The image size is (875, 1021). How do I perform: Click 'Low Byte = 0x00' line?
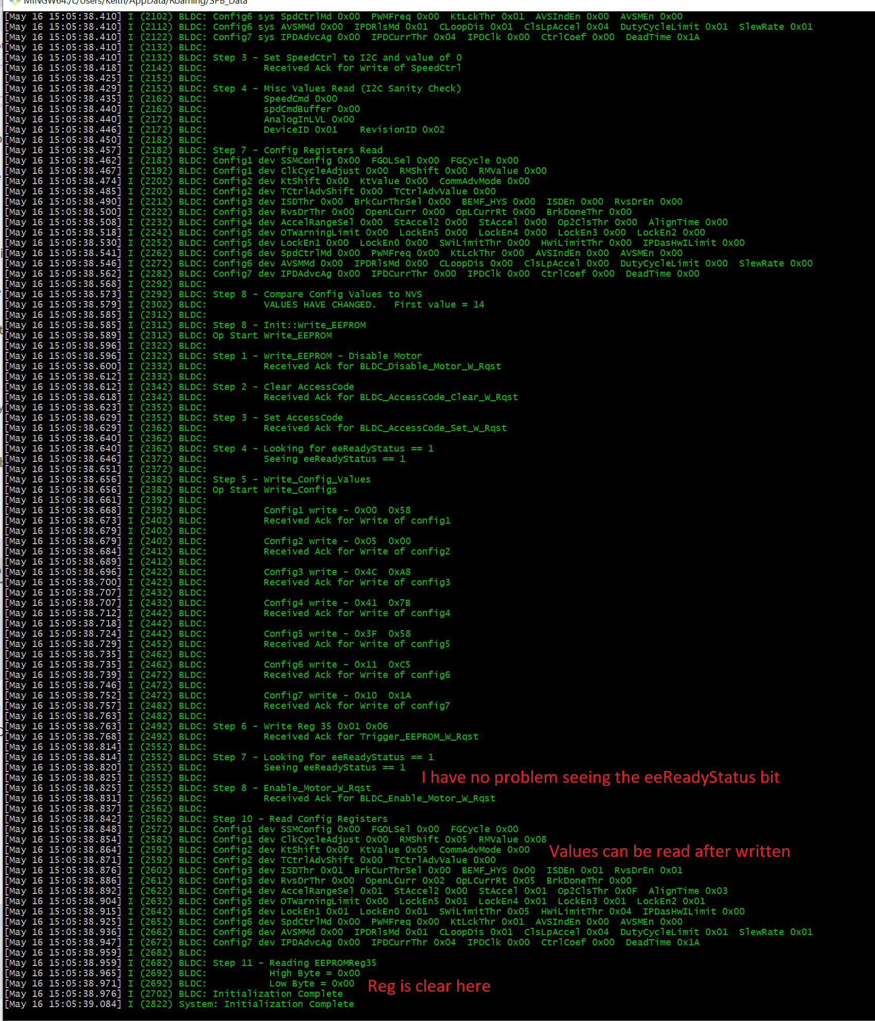pyautogui.click(x=312, y=983)
